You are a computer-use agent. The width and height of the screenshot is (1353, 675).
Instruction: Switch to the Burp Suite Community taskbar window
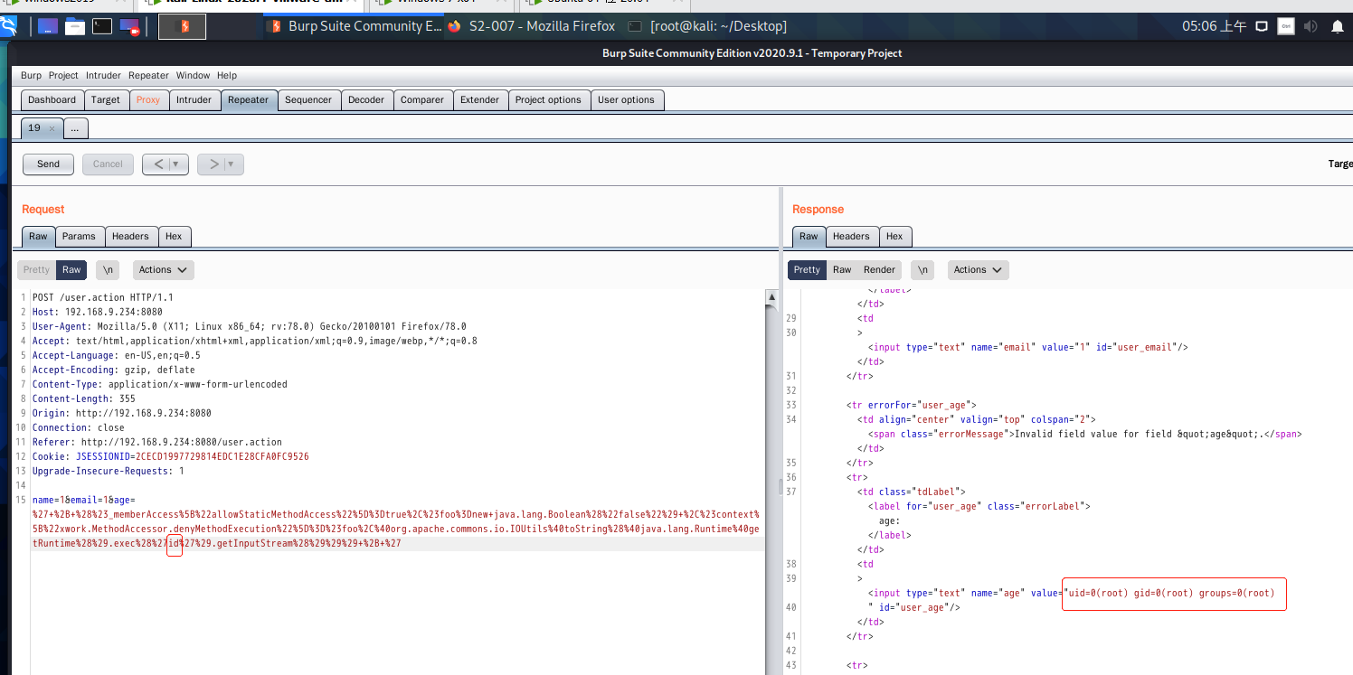click(x=355, y=26)
